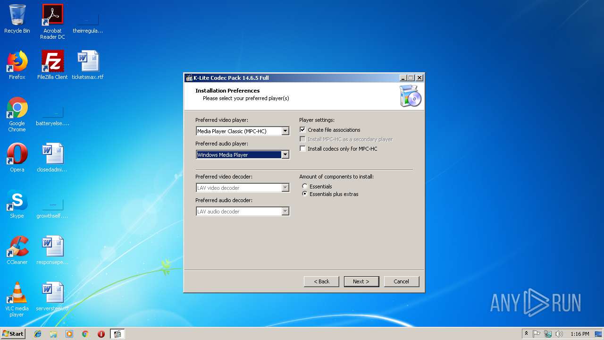This screenshot has width=604, height=340.
Task: Click the Opera taskbar icon
Action: [x=101, y=334]
